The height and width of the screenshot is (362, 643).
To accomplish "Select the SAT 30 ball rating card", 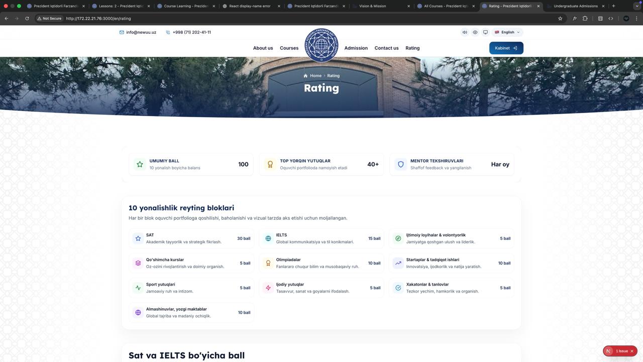I will [x=191, y=238].
